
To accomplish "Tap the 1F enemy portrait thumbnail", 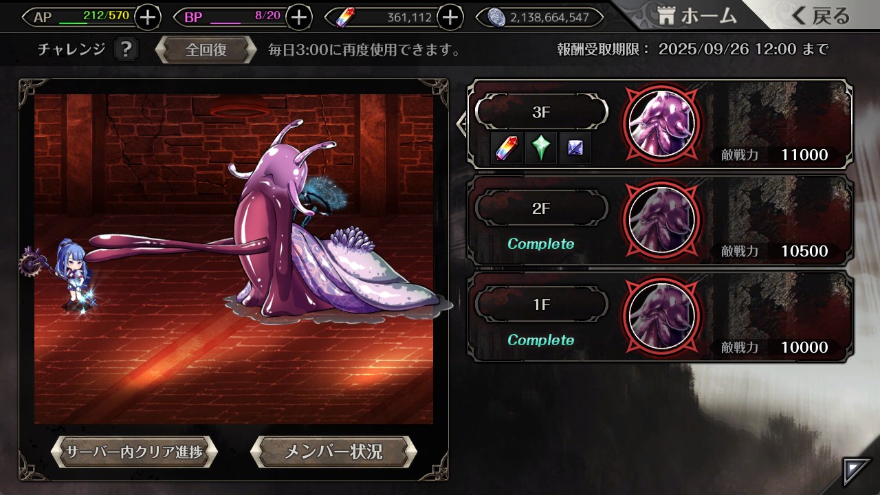I will 662,316.
